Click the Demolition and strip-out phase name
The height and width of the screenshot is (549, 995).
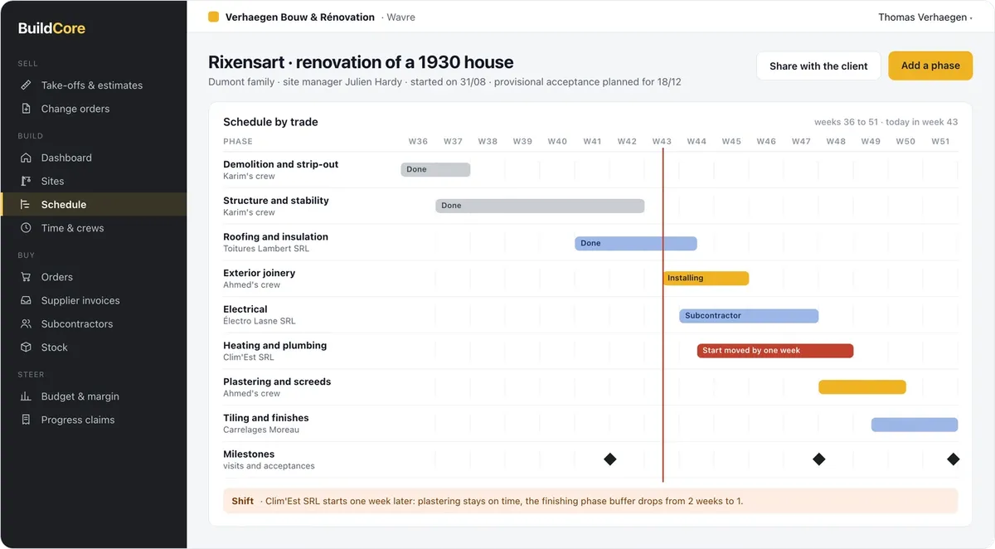coord(281,164)
